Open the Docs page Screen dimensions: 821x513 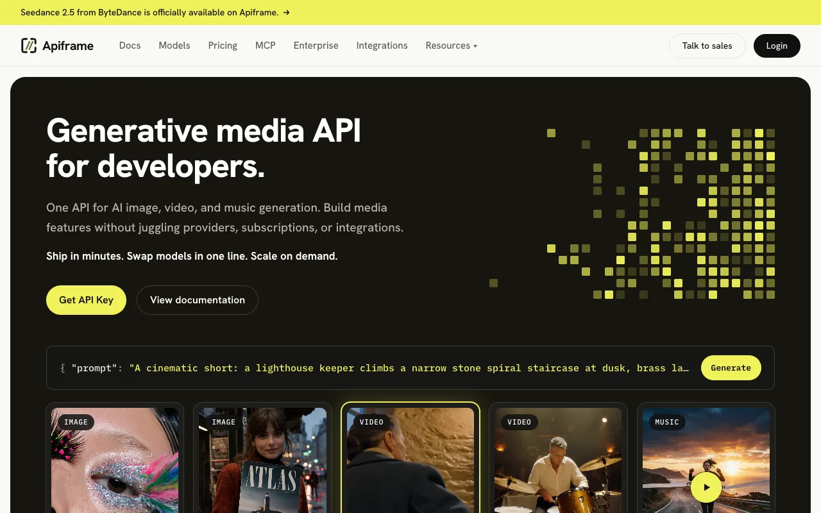coord(130,46)
